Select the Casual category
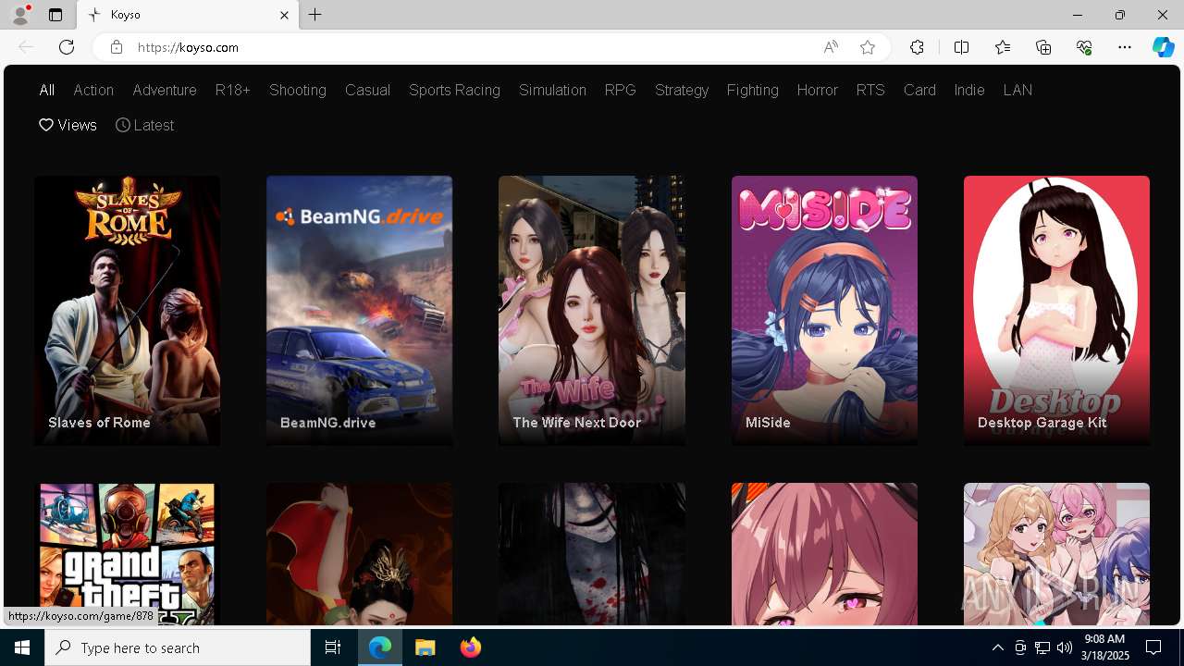 pyautogui.click(x=367, y=90)
